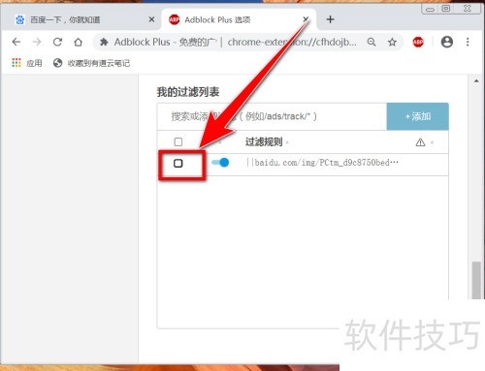Open Chrome three-dot menu
This screenshot has width=485, height=371.
tap(468, 42)
